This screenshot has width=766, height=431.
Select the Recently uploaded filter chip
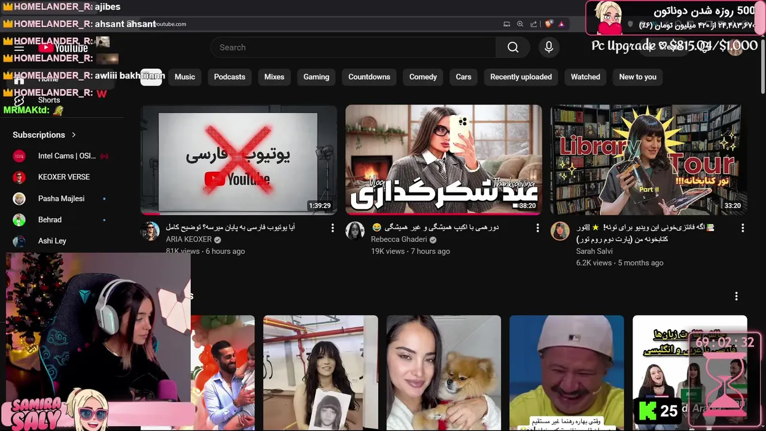[x=521, y=77]
